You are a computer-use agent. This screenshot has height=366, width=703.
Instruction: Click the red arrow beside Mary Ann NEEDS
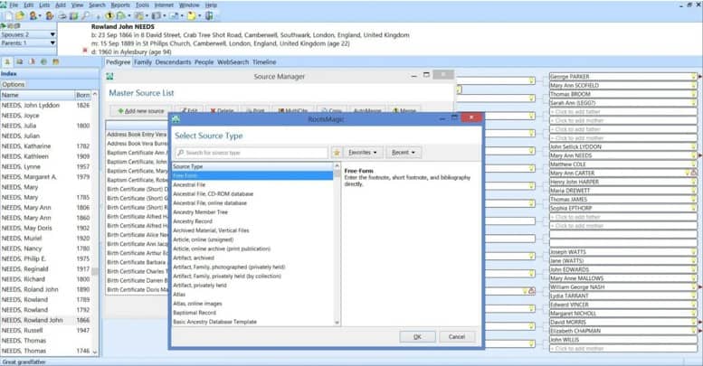click(700, 155)
